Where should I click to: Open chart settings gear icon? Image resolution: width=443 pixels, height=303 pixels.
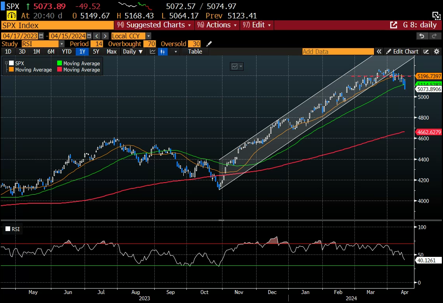click(x=436, y=51)
